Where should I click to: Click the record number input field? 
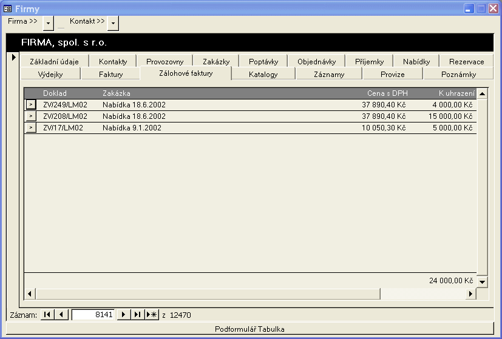pos(93,315)
